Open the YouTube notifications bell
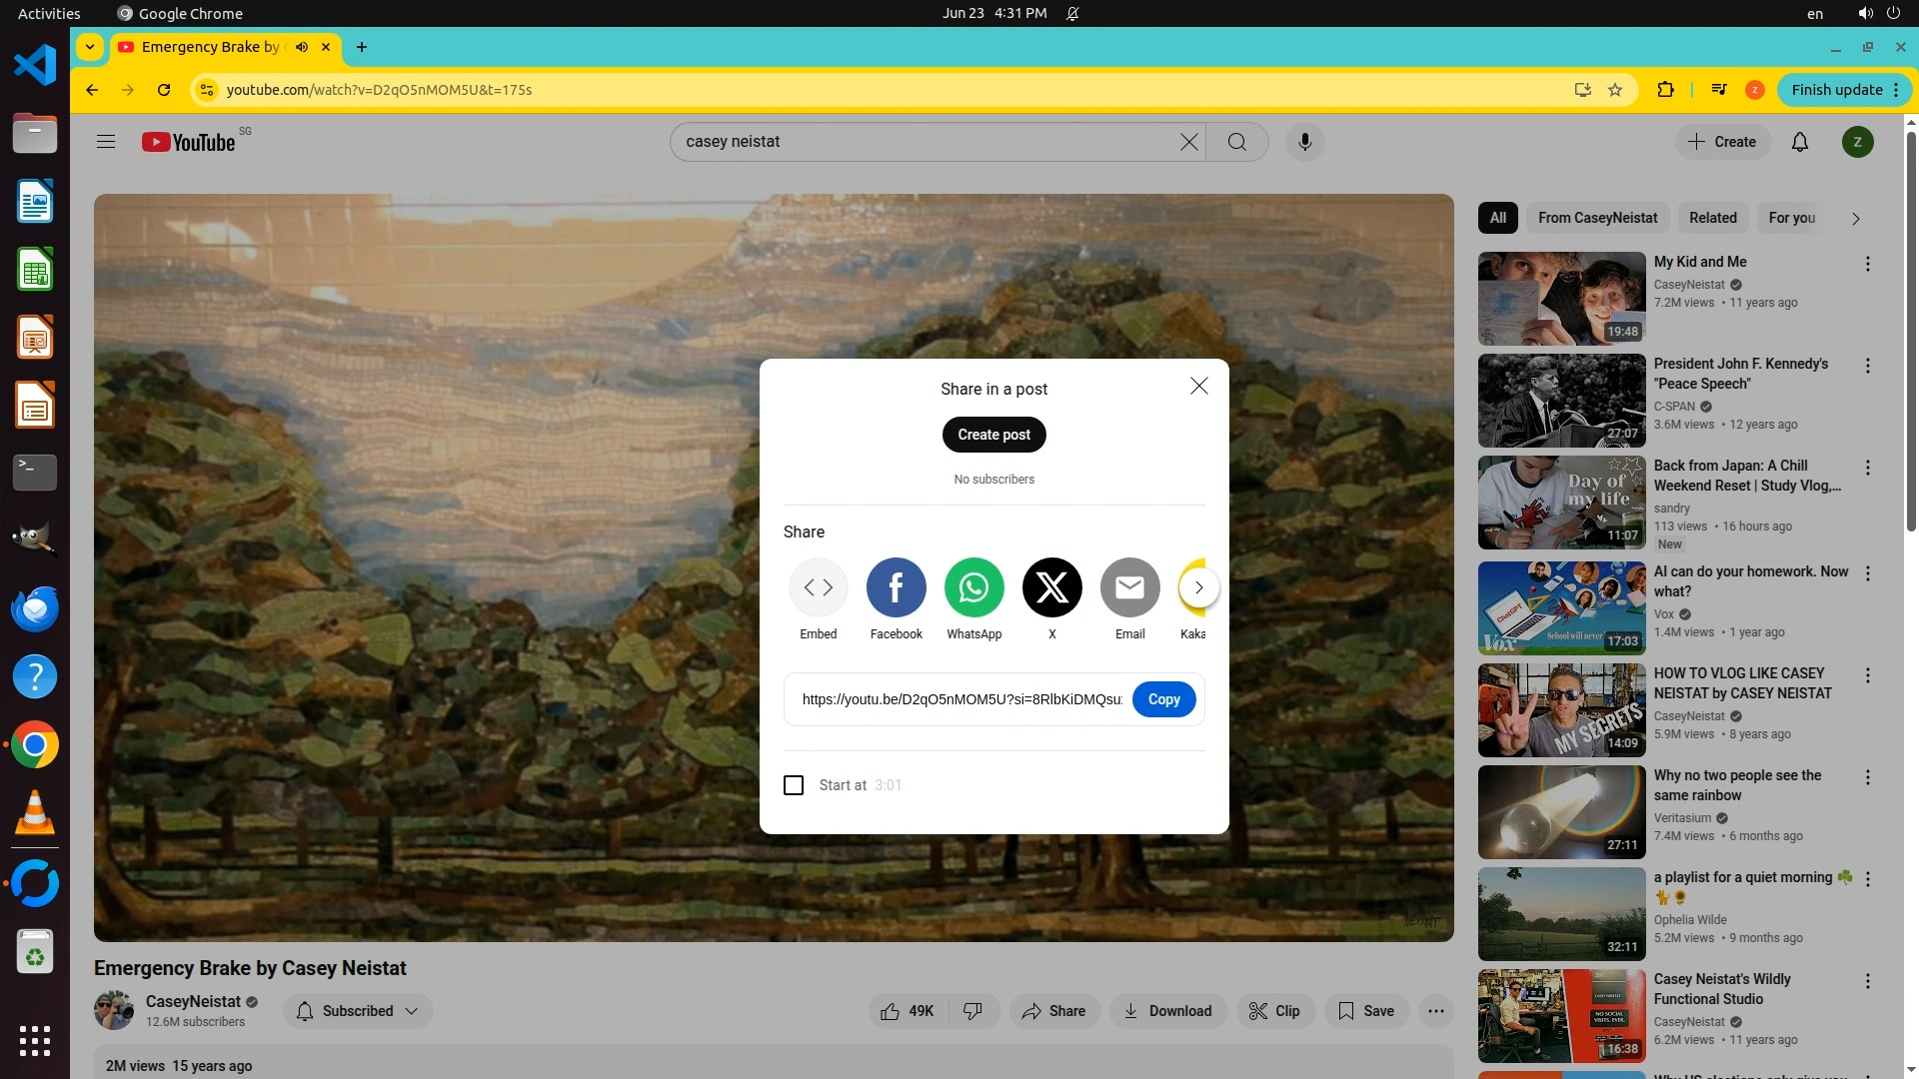 tap(1799, 142)
